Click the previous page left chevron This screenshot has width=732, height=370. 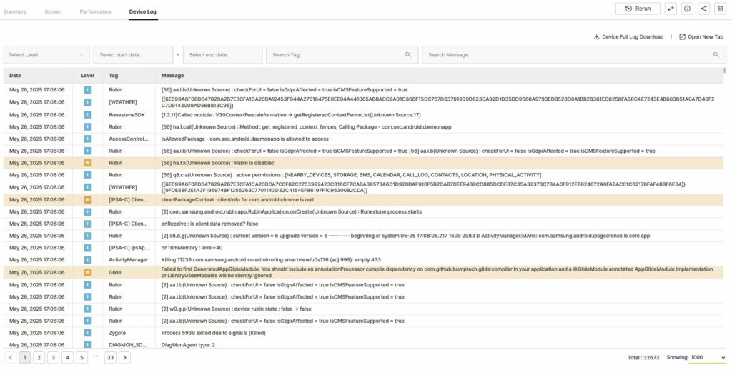point(10,357)
